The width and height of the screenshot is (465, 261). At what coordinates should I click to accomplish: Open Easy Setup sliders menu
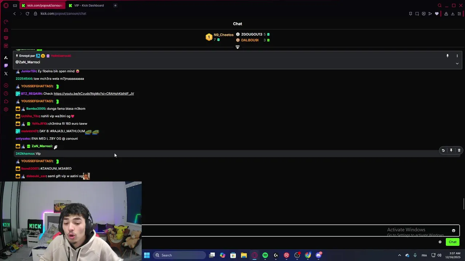pos(459,13)
